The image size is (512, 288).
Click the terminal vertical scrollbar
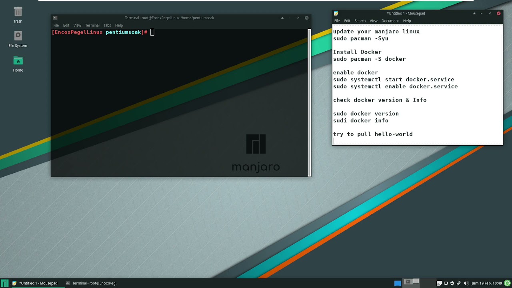309,102
